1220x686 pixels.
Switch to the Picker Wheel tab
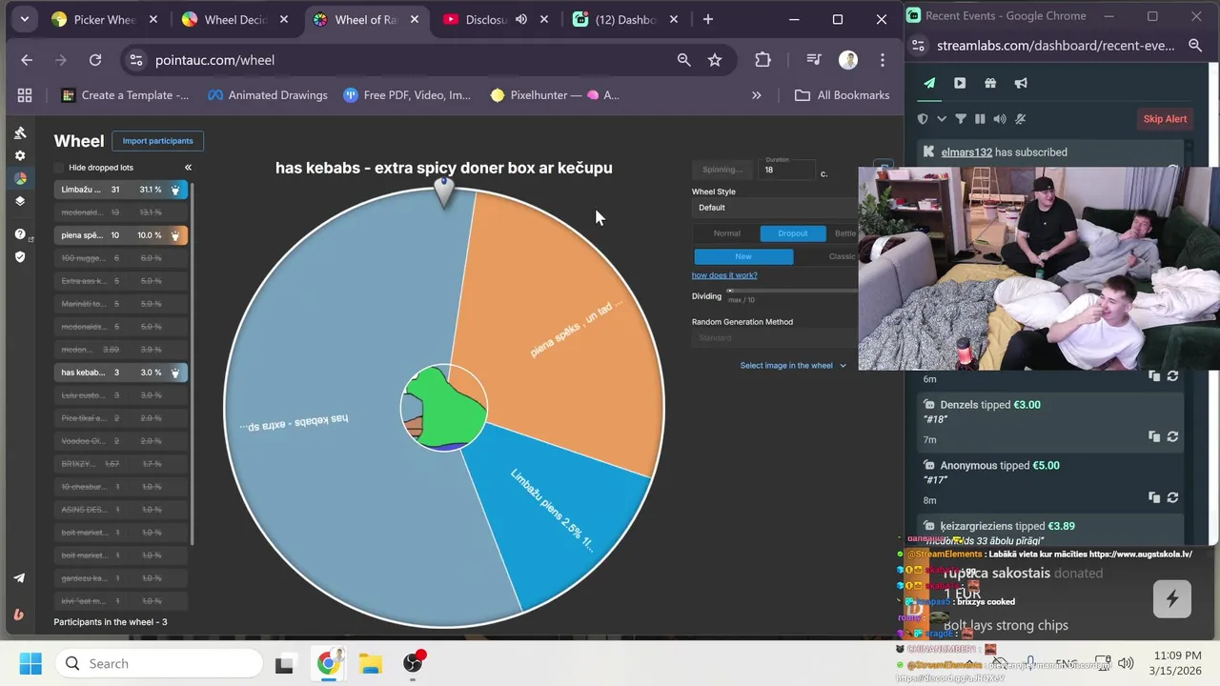[102, 19]
